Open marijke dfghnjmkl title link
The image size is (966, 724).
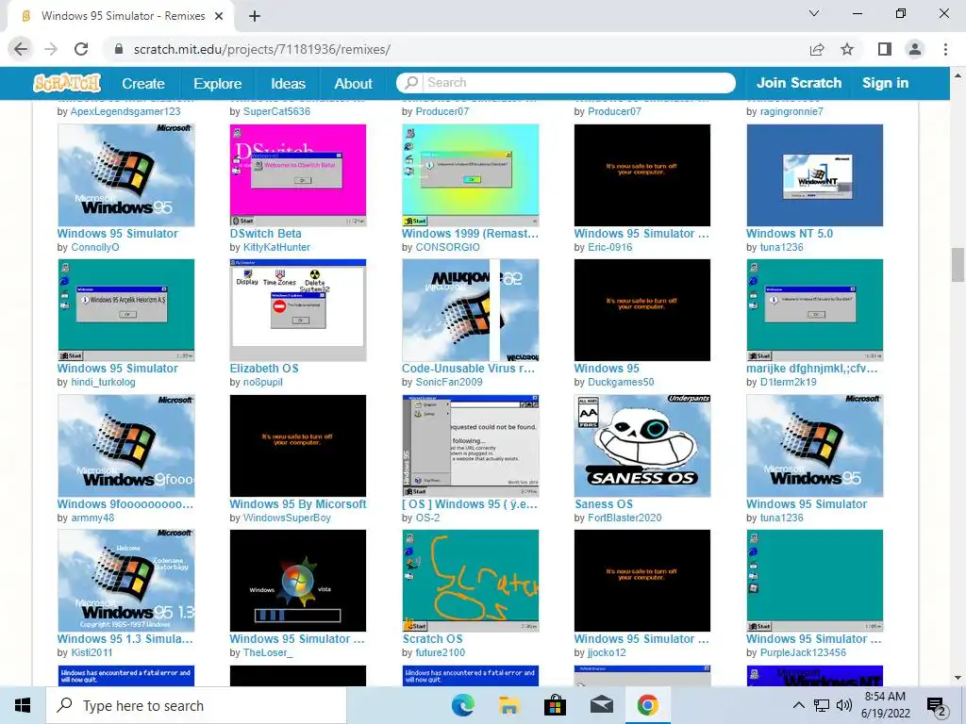812,369
